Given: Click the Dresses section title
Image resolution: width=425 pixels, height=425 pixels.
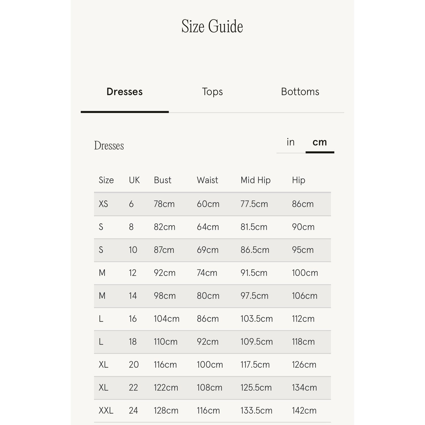Looking at the screenshot, I should coord(109,146).
